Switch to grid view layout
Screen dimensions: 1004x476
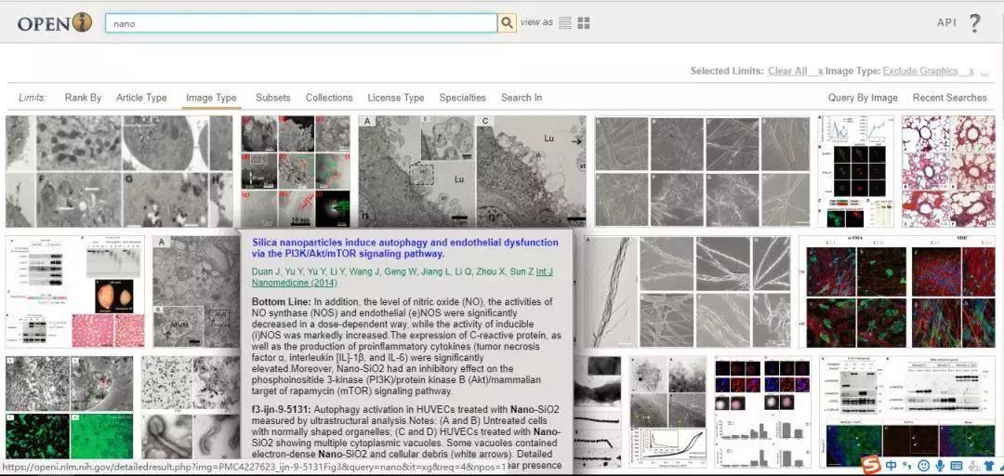click(584, 23)
